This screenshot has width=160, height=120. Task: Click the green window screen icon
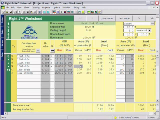(89, 12)
